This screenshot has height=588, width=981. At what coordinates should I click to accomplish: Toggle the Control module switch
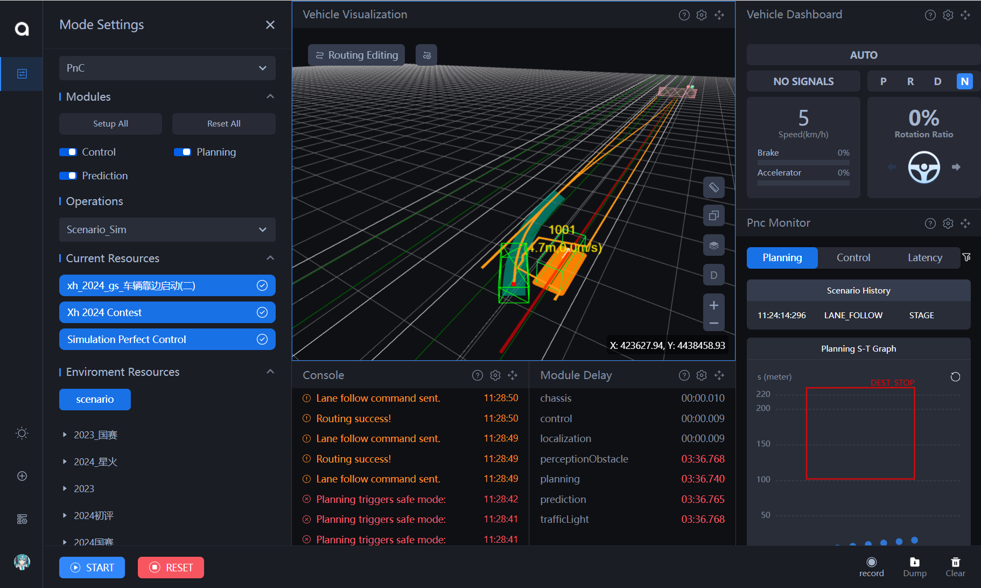coord(68,152)
